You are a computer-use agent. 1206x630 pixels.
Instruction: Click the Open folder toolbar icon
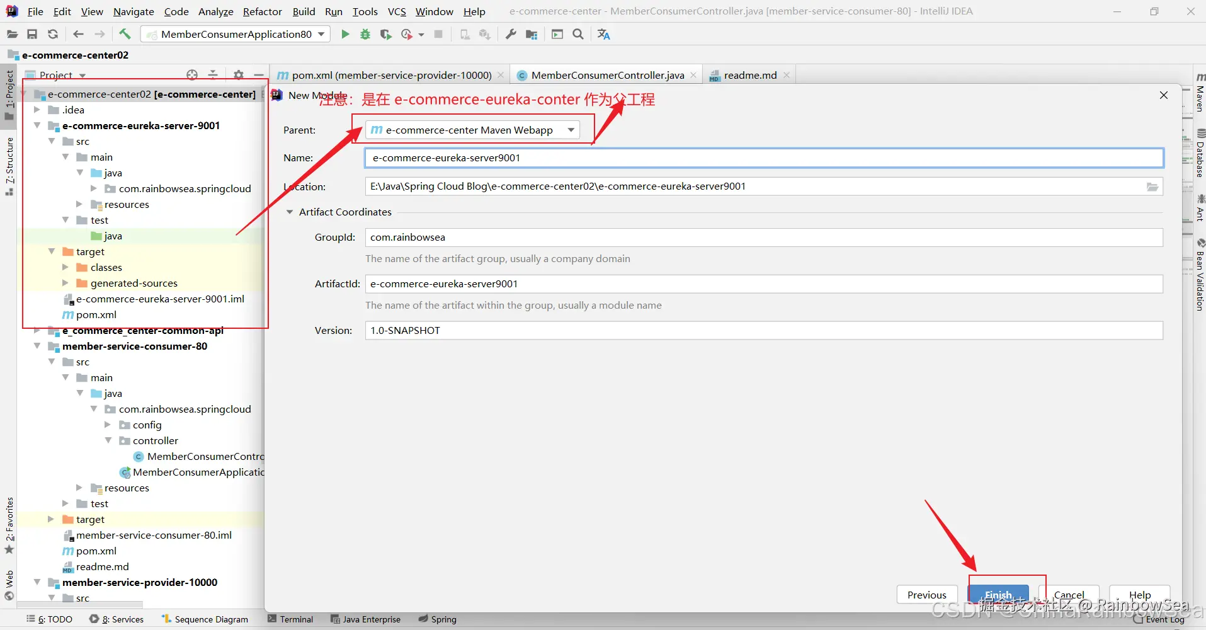pyautogui.click(x=12, y=34)
